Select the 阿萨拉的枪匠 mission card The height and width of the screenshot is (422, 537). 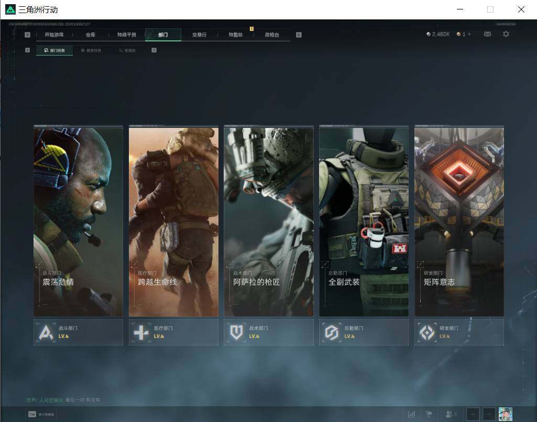pyautogui.click(x=269, y=221)
